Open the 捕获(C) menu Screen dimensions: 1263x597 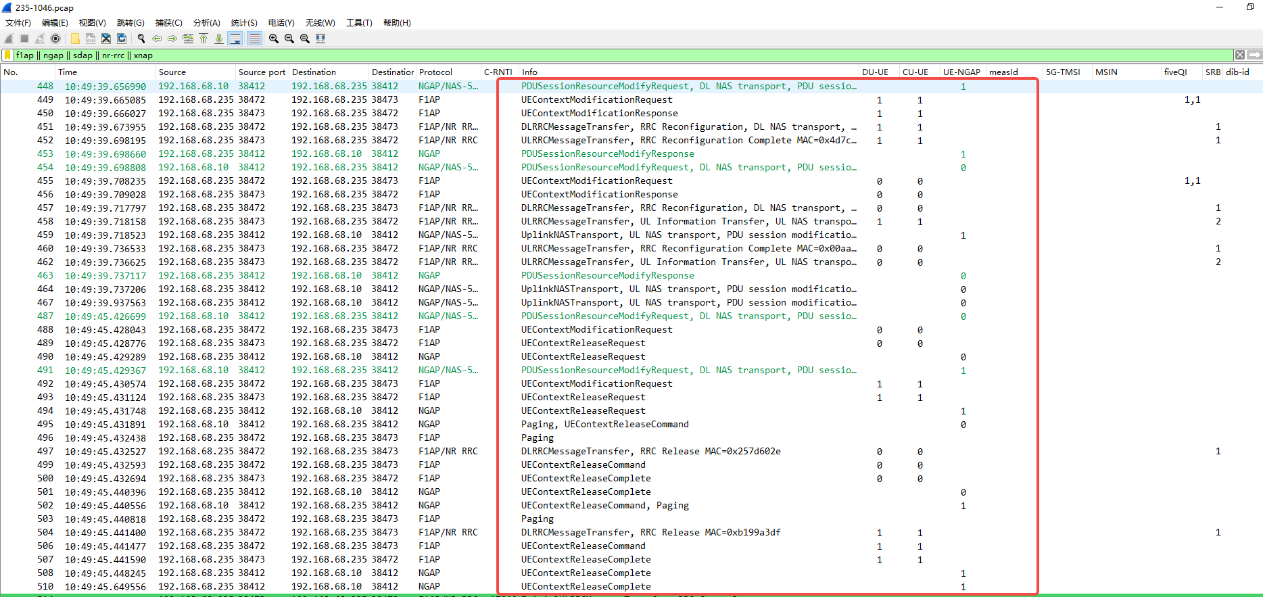(169, 23)
